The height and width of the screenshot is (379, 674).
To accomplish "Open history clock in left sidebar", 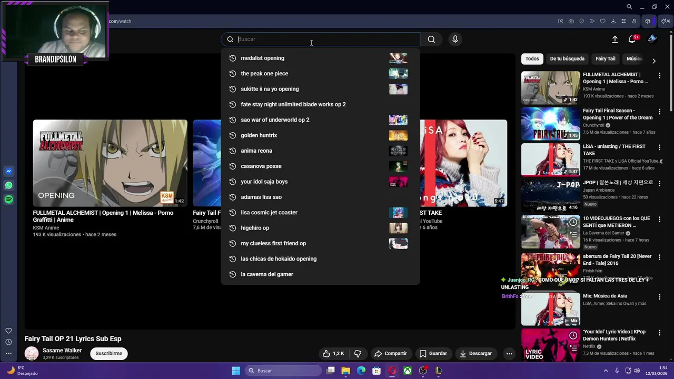I will (x=8, y=342).
